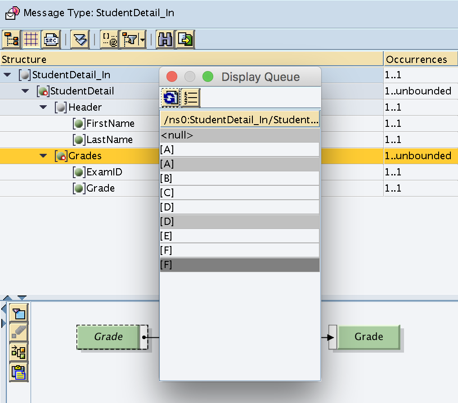Select the [B] queue entry

pos(240,178)
